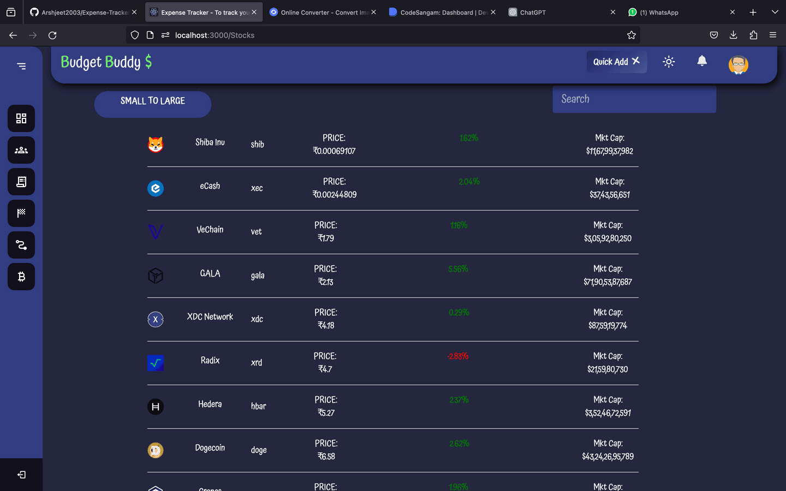Select the GALA name text
The image size is (786, 491).
(210, 273)
